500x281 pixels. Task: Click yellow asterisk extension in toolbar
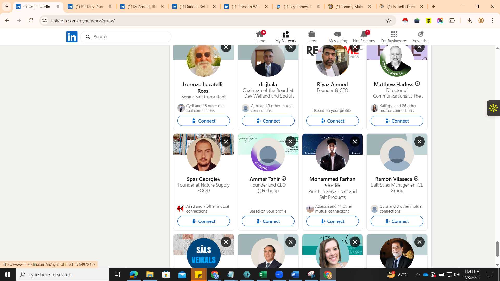pyautogui.click(x=428, y=21)
